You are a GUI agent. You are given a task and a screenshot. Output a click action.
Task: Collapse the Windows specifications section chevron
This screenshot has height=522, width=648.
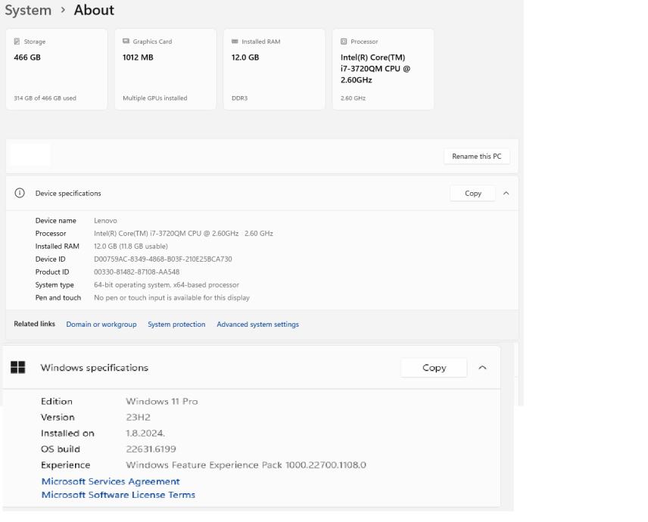482,368
